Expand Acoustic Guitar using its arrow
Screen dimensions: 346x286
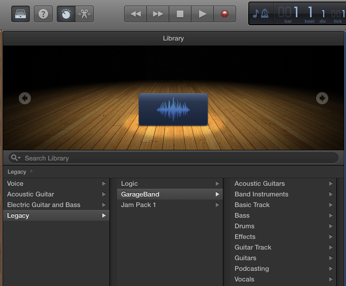[104, 194]
